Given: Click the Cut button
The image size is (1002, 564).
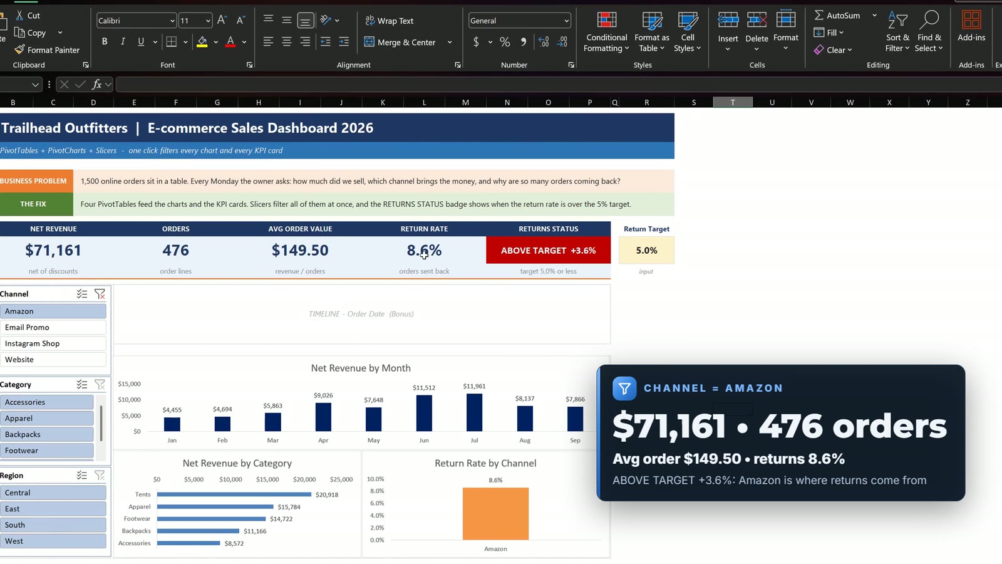Looking at the screenshot, I should 28,15.
